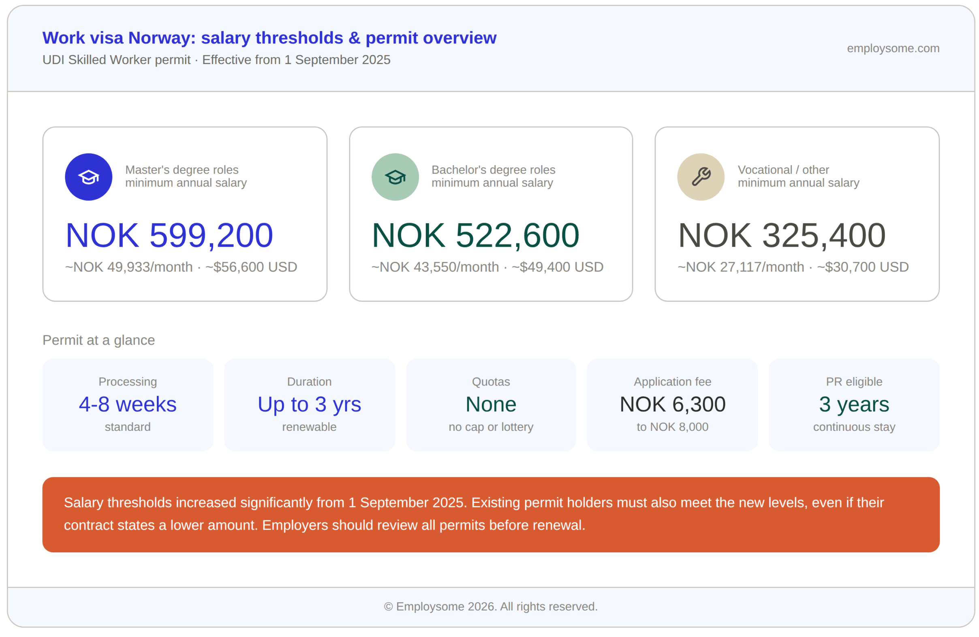Select the Duration Up to 3 yrs chip
The height and width of the screenshot is (637, 979).
pos(309,405)
